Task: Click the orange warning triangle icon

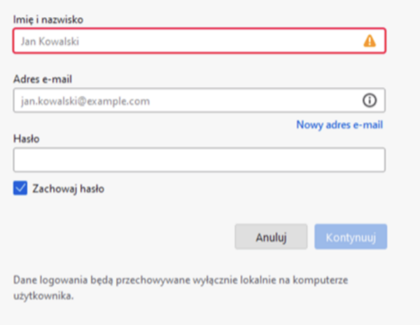Action: click(369, 41)
